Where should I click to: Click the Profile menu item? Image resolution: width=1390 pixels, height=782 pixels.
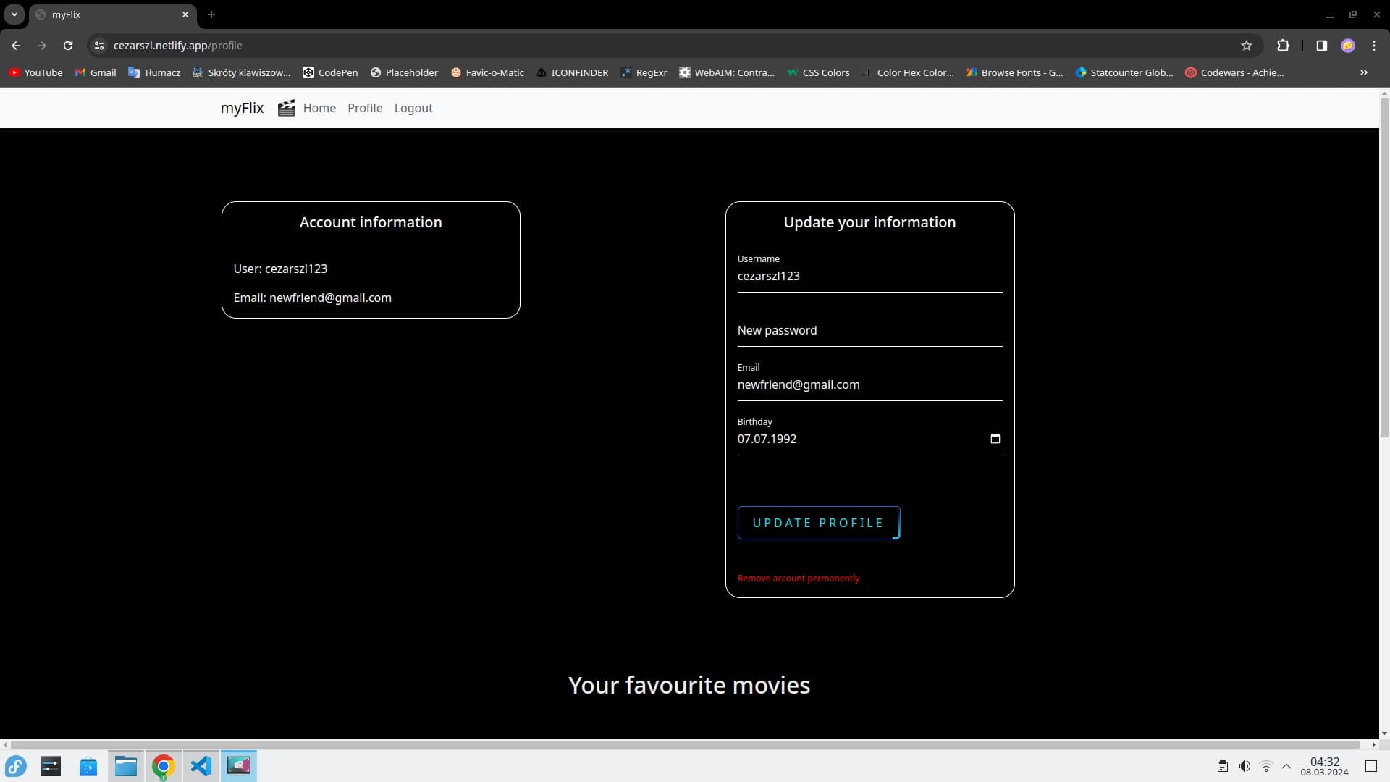click(x=365, y=107)
